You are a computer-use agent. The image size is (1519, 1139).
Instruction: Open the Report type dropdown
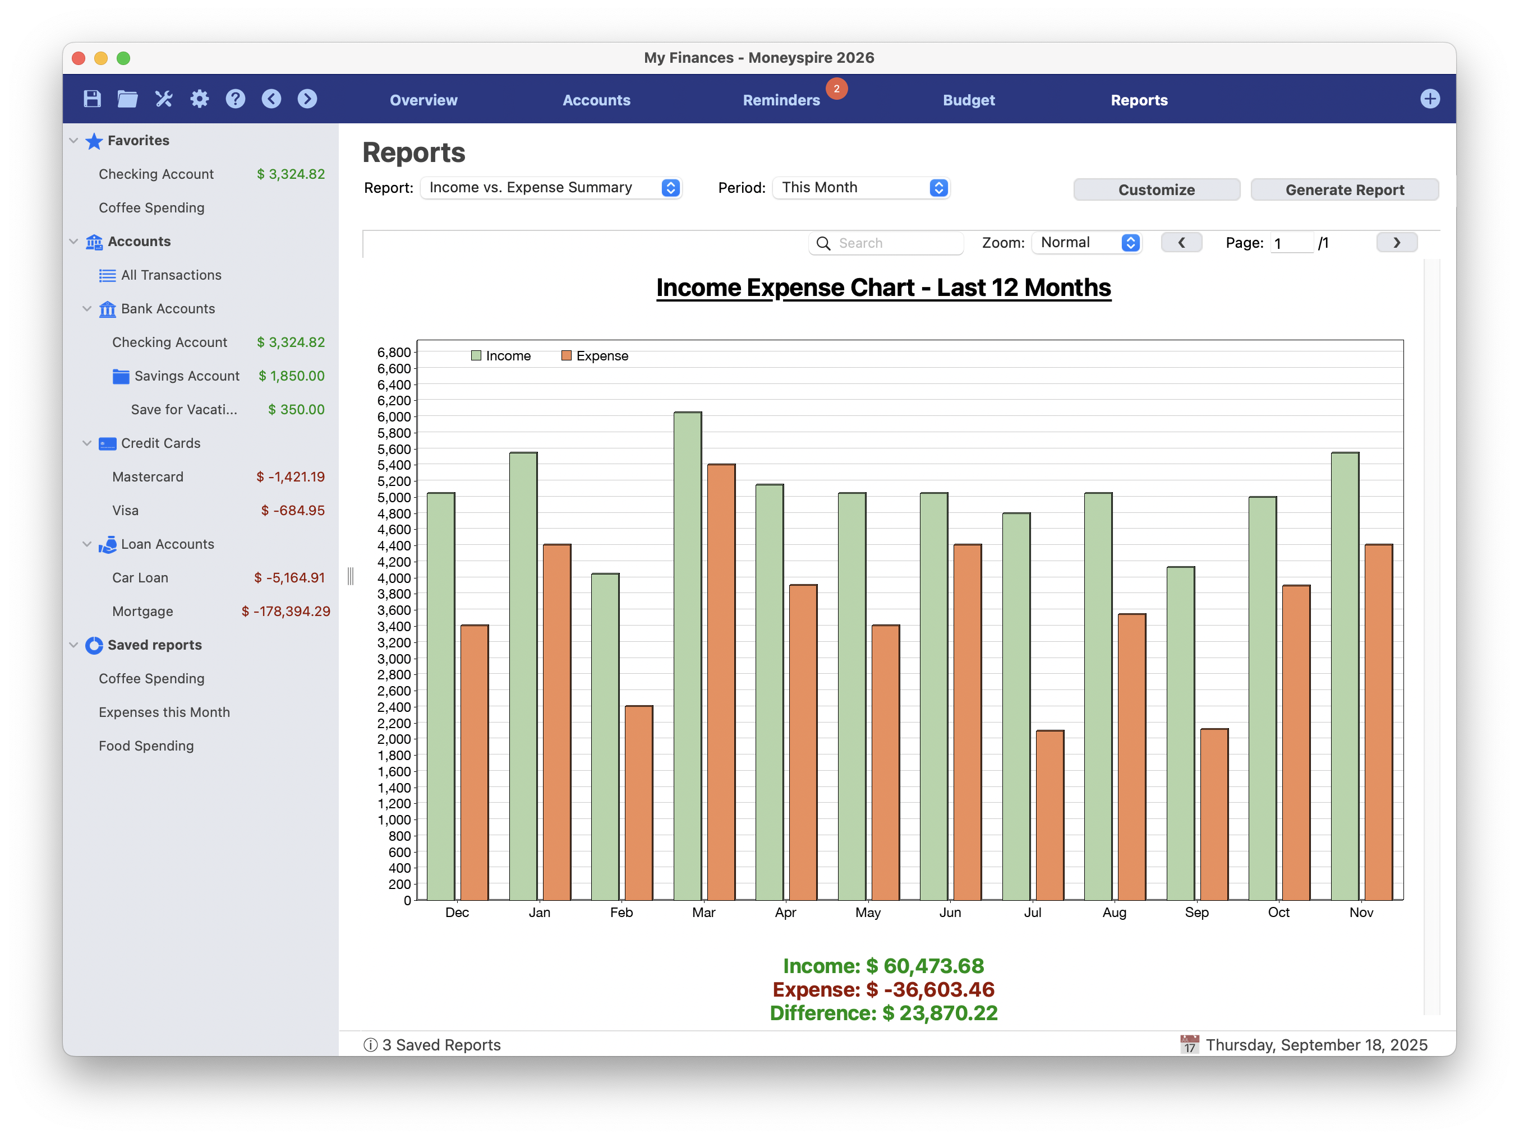(x=551, y=187)
